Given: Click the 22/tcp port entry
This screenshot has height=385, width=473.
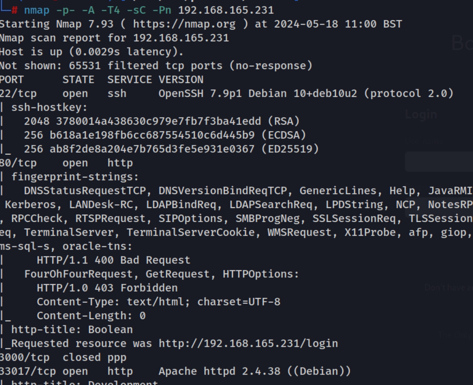Looking at the screenshot, I should [18, 94].
